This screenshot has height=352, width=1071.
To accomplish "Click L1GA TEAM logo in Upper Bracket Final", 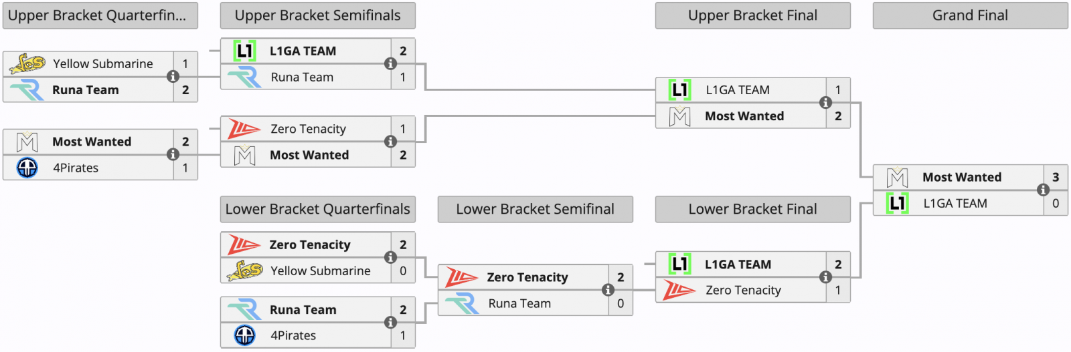I will coord(679,90).
